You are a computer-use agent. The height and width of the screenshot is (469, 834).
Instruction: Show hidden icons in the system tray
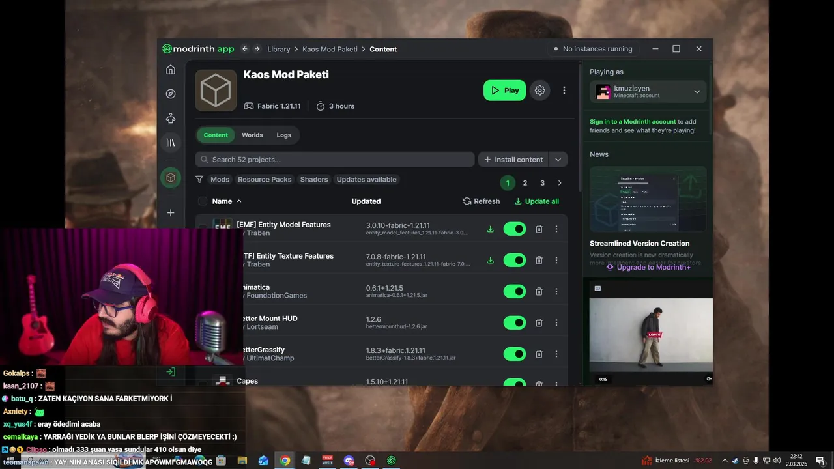(725, 461)
